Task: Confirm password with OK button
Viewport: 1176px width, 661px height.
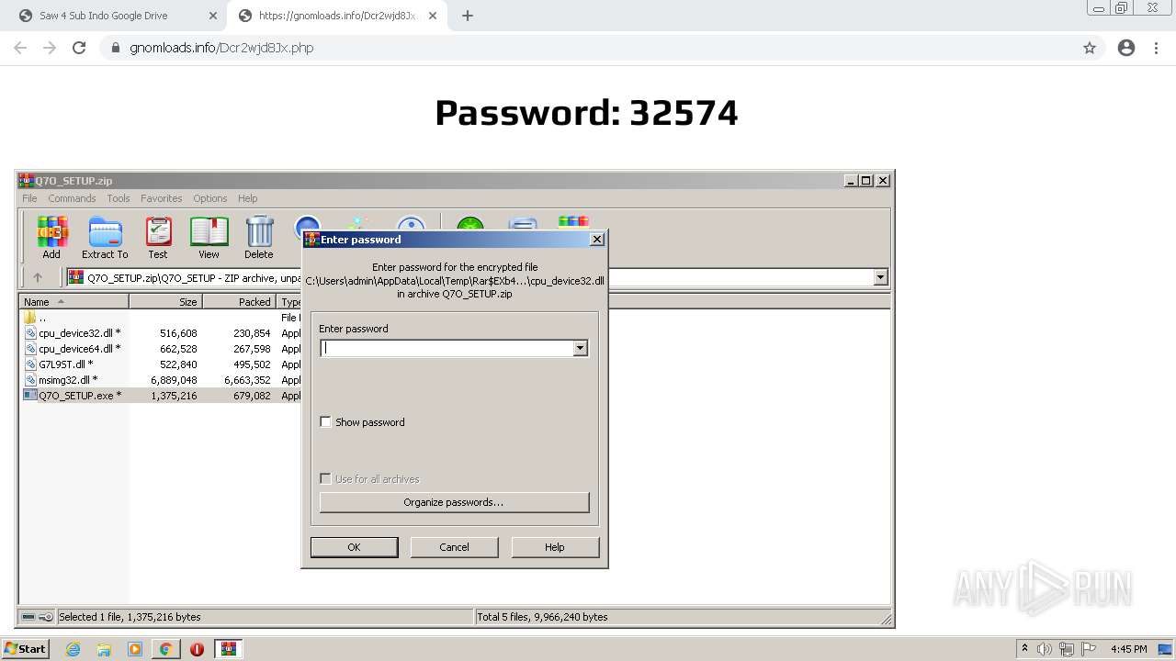Action: coord(354,547)
